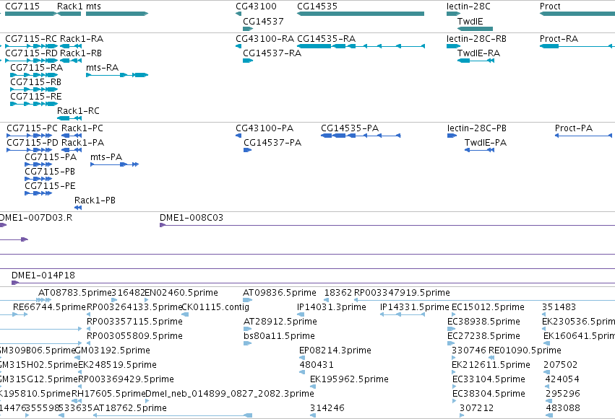Select BAC clone DME1-014P18
This screenshot has width=615, height=419.
click(313, 283)
